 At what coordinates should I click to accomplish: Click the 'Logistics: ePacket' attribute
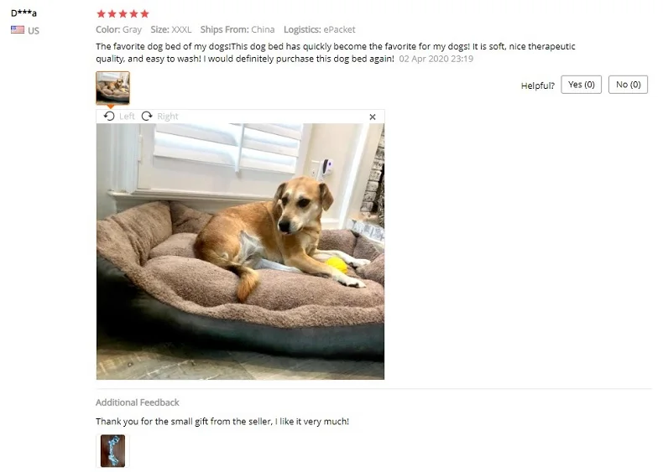click(319, 29)
